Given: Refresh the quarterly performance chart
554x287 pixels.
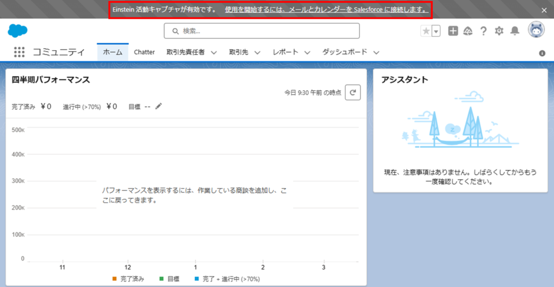Looking at the screenshot, I should [x=353, y=92].
